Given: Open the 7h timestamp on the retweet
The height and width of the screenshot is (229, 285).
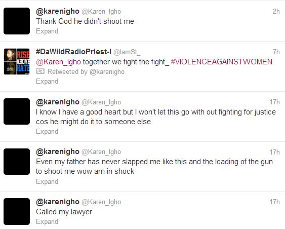Looking at the screenshot, I should coord(276,52).
